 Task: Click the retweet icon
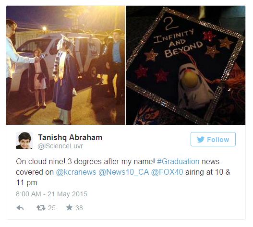pyautogui.click(x=41, y=208)
